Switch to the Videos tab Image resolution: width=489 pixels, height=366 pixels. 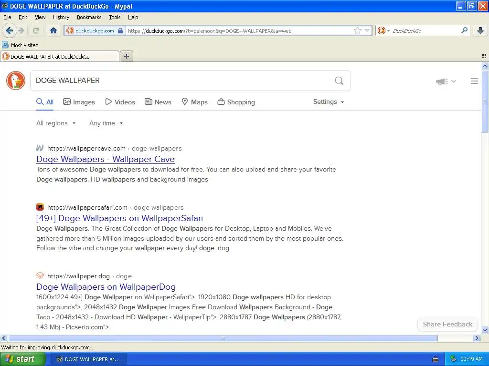click(120, 102)
